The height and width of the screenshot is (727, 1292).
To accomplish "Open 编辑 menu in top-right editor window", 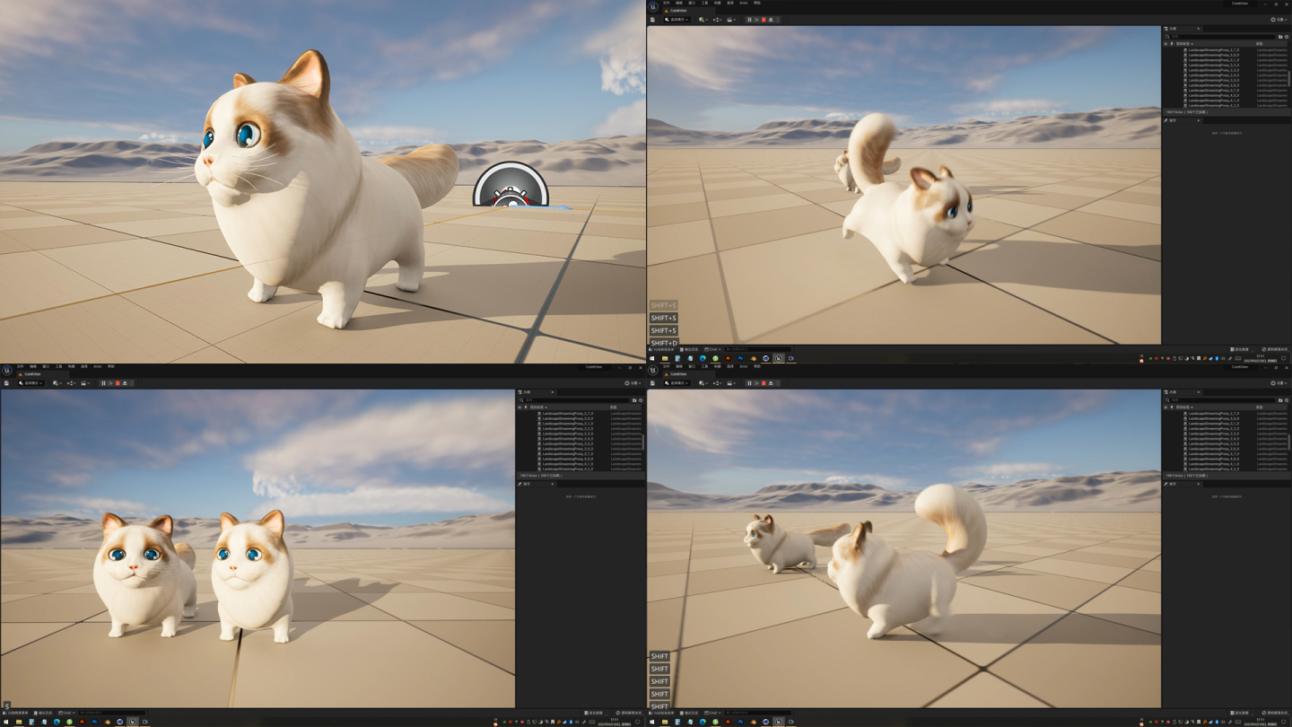I will (679, 3).
